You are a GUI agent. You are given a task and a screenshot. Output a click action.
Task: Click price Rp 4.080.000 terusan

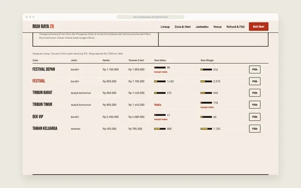(x=136, y=117)
